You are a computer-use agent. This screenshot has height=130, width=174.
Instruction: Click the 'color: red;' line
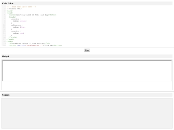[19, 33]
